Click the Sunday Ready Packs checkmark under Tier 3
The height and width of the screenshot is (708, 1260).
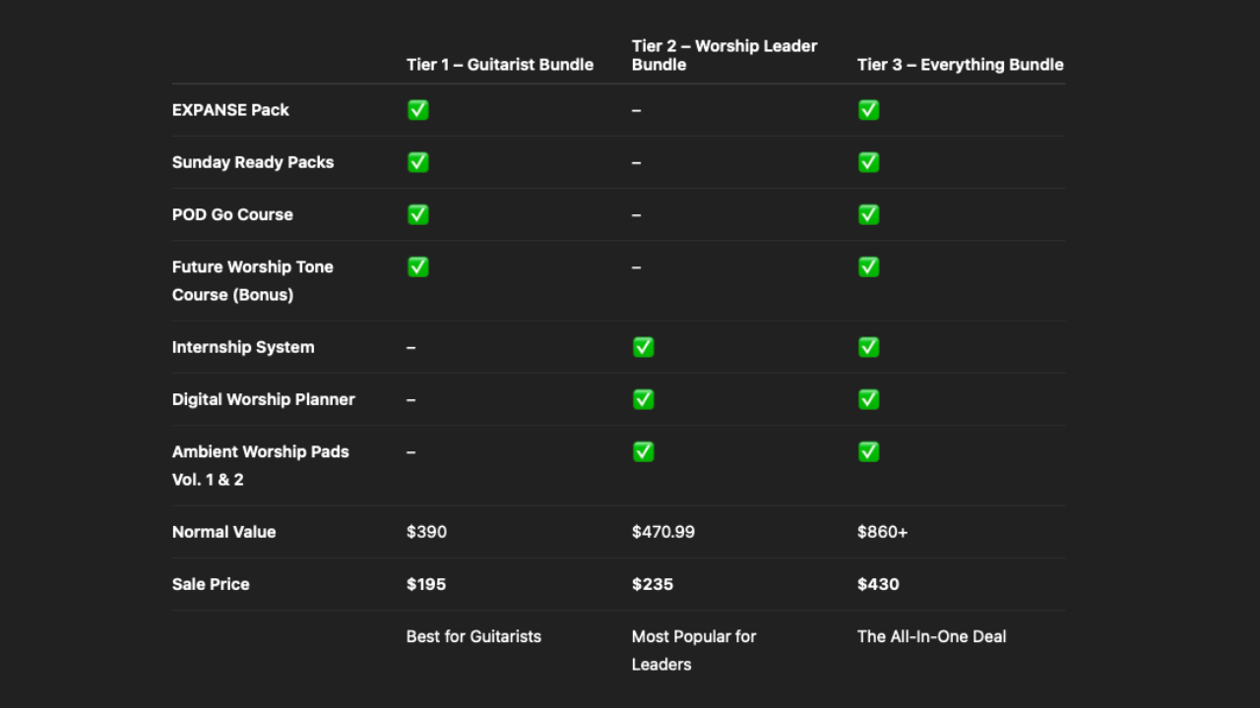[x=868, y=162]
